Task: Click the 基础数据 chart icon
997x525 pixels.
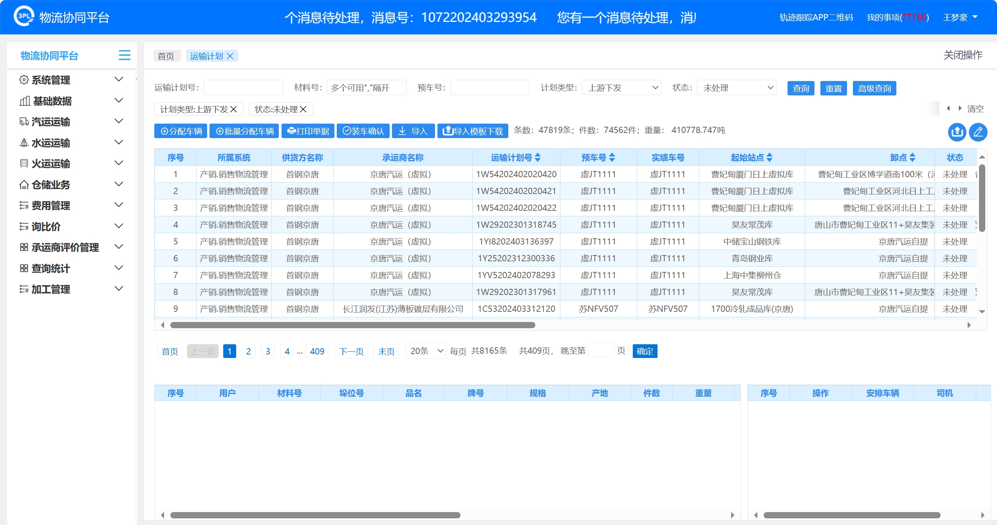Action: 25,101
